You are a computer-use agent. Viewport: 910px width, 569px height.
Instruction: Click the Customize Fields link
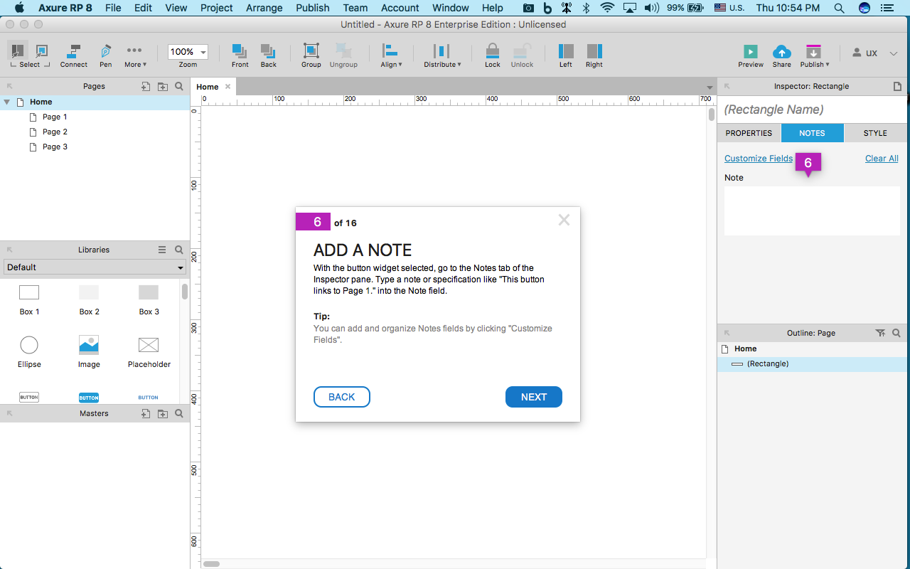[x=759, y=159]
